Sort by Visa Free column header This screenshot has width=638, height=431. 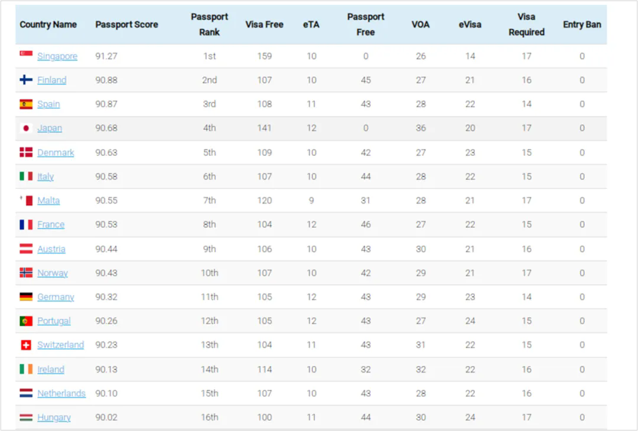click(x=265, y=24)
